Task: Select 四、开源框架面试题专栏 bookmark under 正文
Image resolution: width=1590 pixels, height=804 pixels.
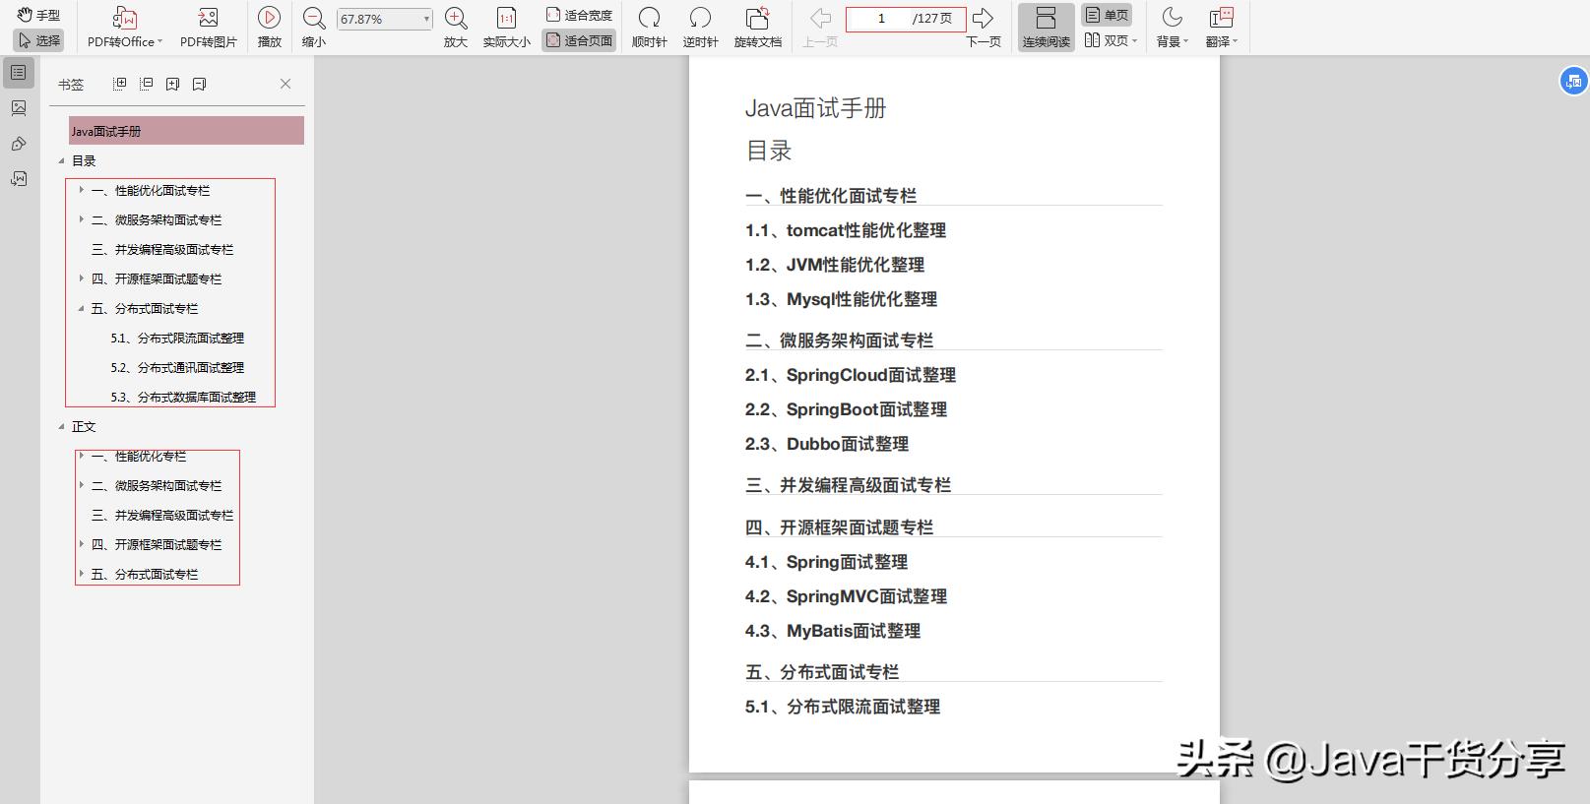Action: coord(157,544)
